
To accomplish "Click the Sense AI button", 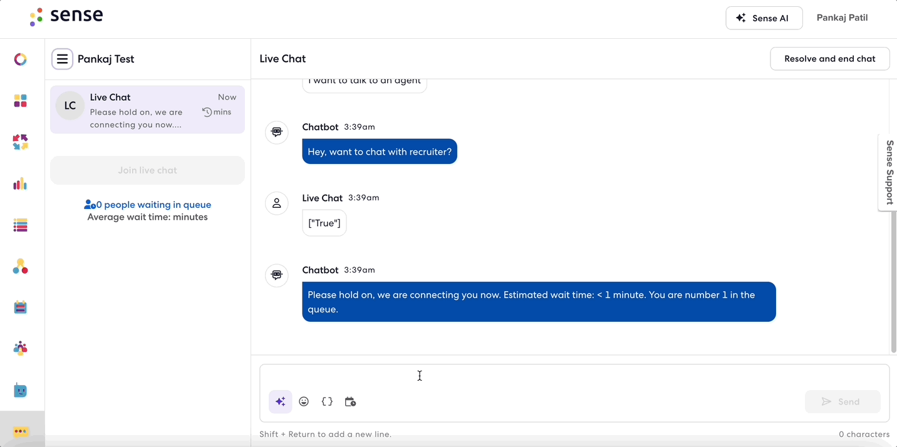I will (764, 18).
